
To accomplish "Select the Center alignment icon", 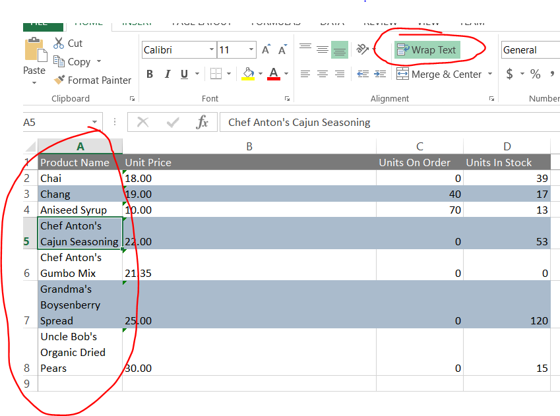I will [x=321, y=74].
